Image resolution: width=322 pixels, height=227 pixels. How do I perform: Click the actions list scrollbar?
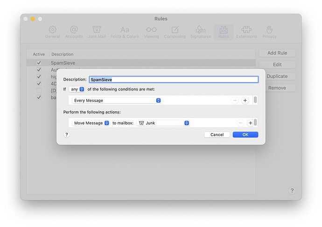tap(255, 122)
